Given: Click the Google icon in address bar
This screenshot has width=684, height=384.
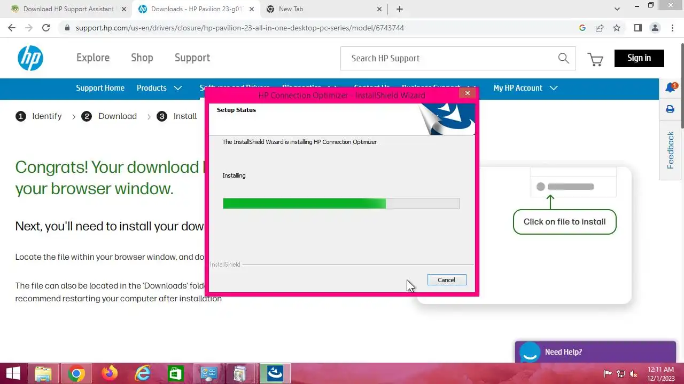Looking at the screenshot, I should [x=582, y=28].
